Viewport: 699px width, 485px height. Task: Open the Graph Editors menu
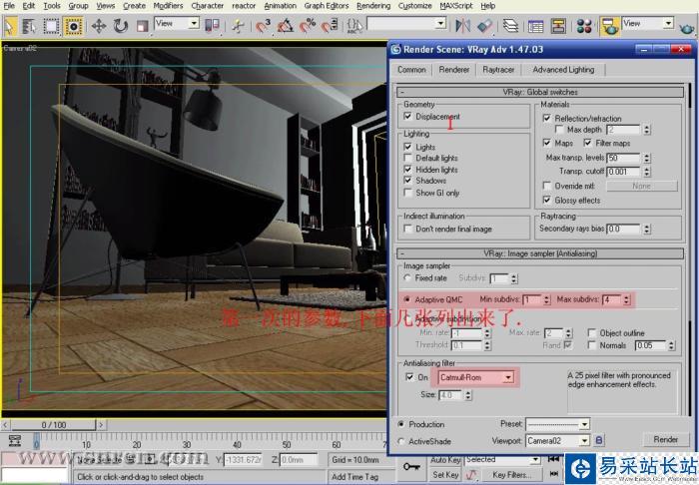pos(327,6)
